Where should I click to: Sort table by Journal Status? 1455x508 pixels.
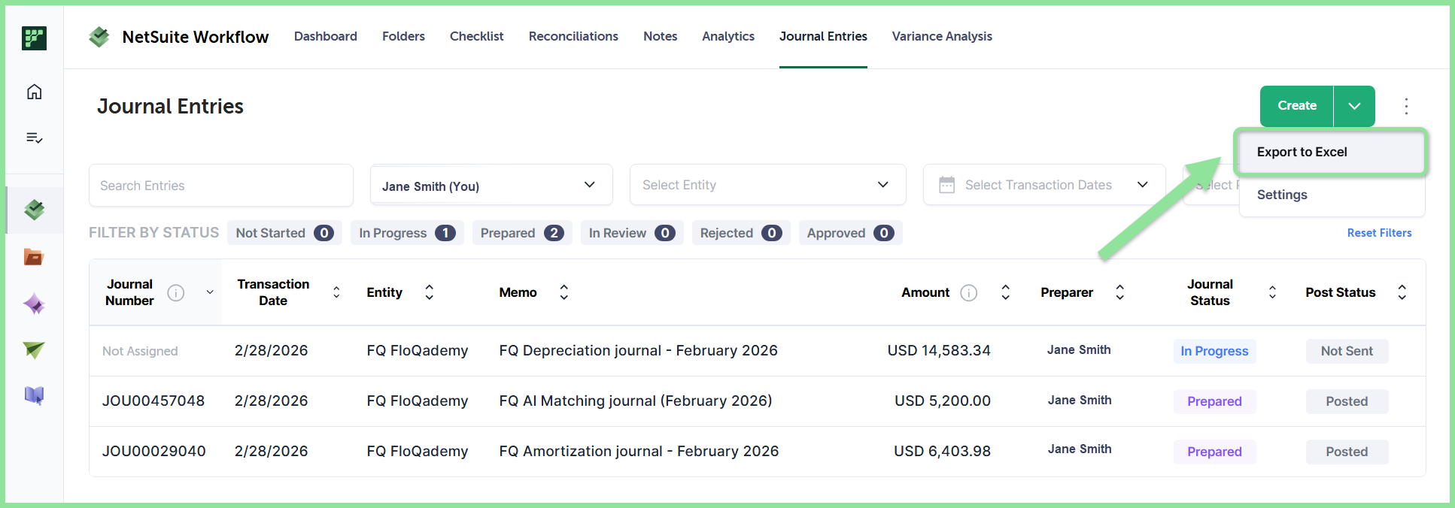1272,292
